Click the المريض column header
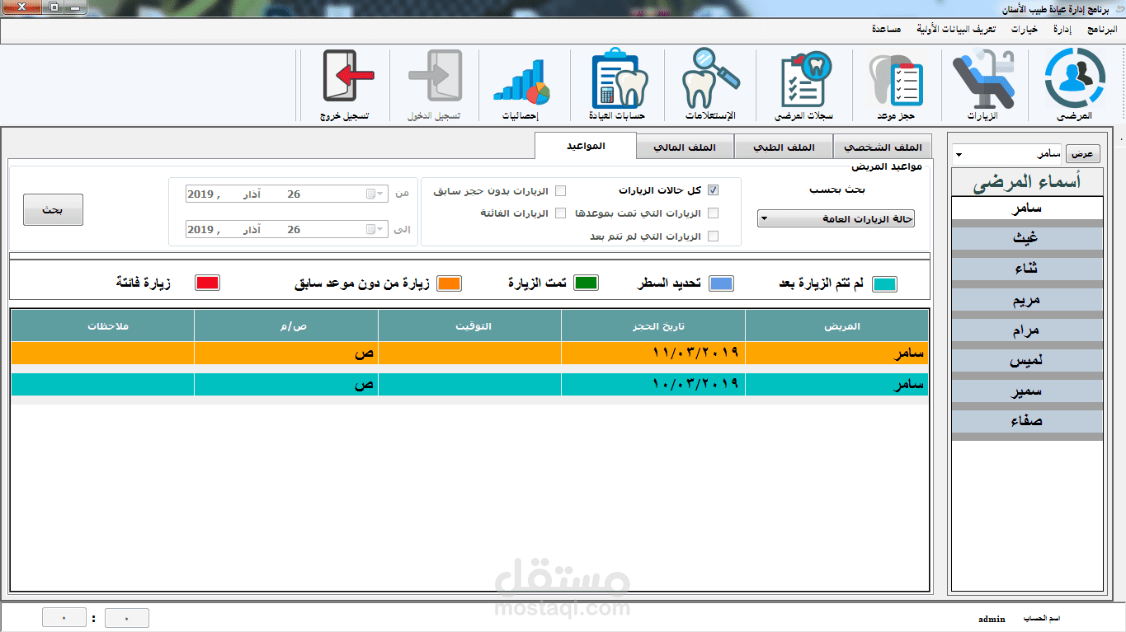The height and width of the screenshot is (632, 1126). (x=836, y=325)
